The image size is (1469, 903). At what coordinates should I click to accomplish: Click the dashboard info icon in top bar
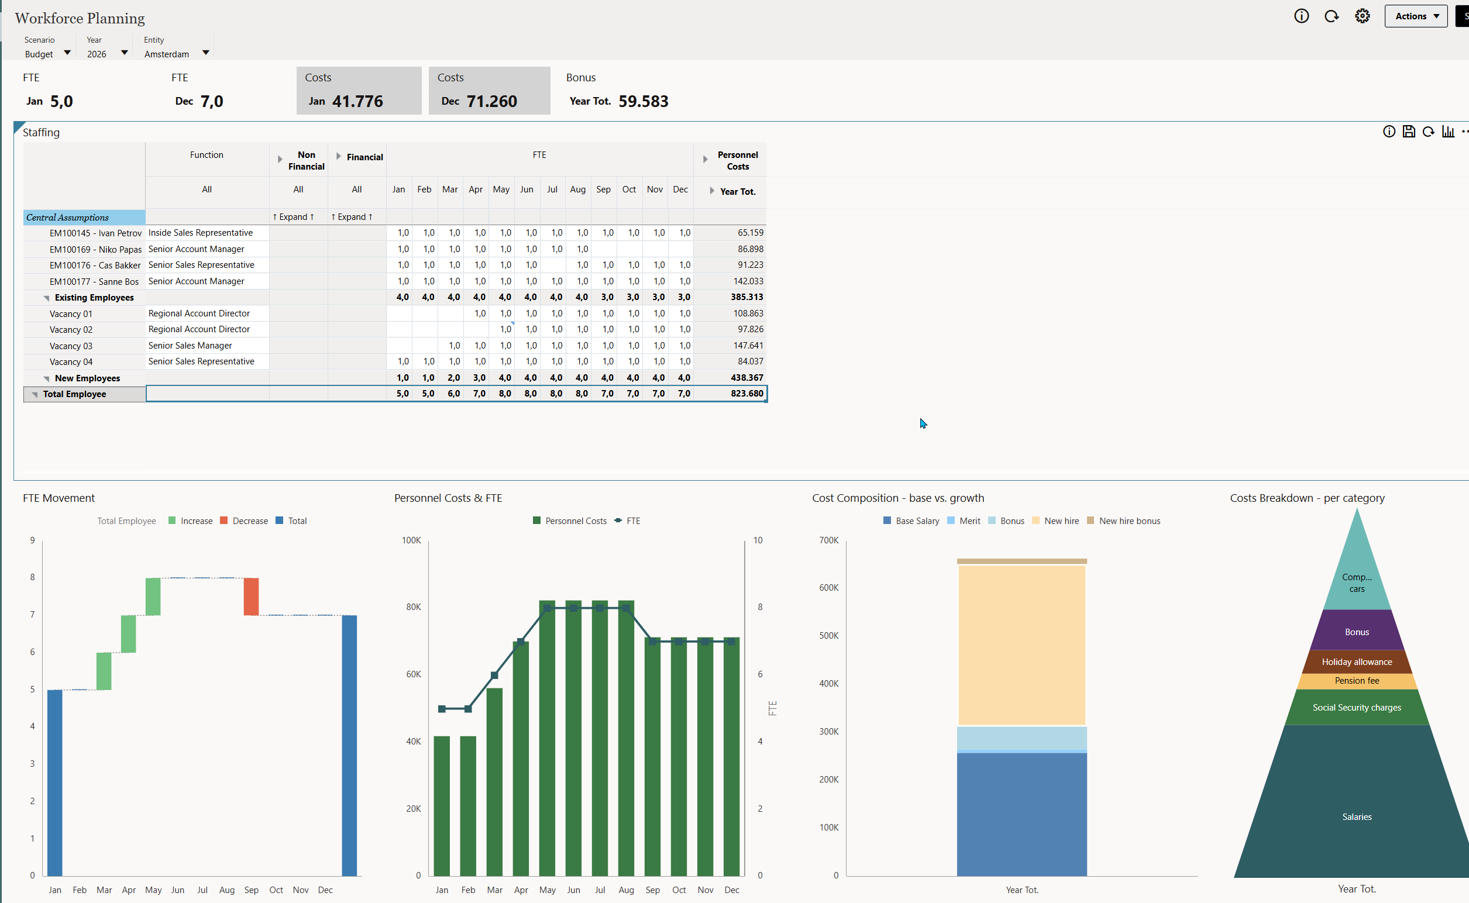tap(1301, 16)
